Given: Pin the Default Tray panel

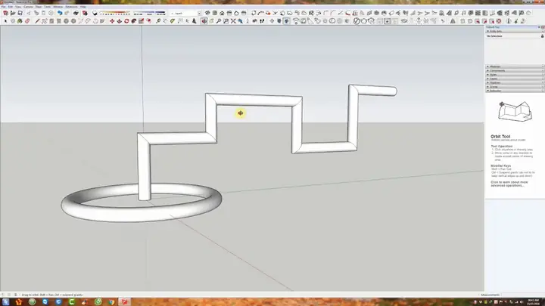Looking at the screenshot, I should pyautogui.click(x=539, y=27).
